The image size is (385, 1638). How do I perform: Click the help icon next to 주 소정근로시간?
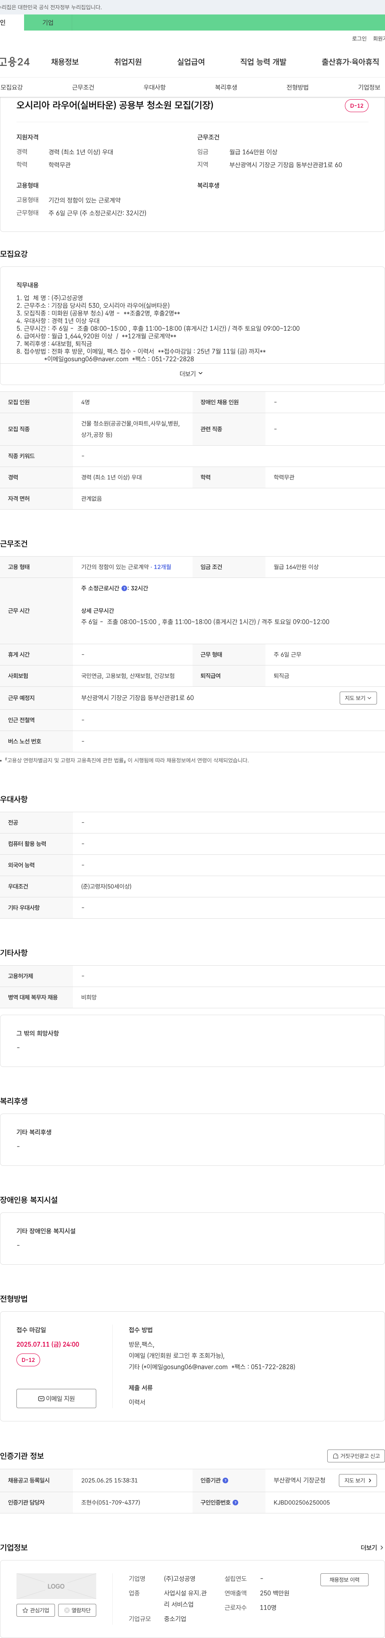124,588
